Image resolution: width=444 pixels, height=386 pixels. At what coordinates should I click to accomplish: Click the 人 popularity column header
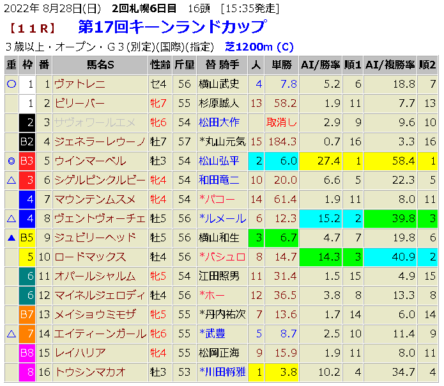256,65
